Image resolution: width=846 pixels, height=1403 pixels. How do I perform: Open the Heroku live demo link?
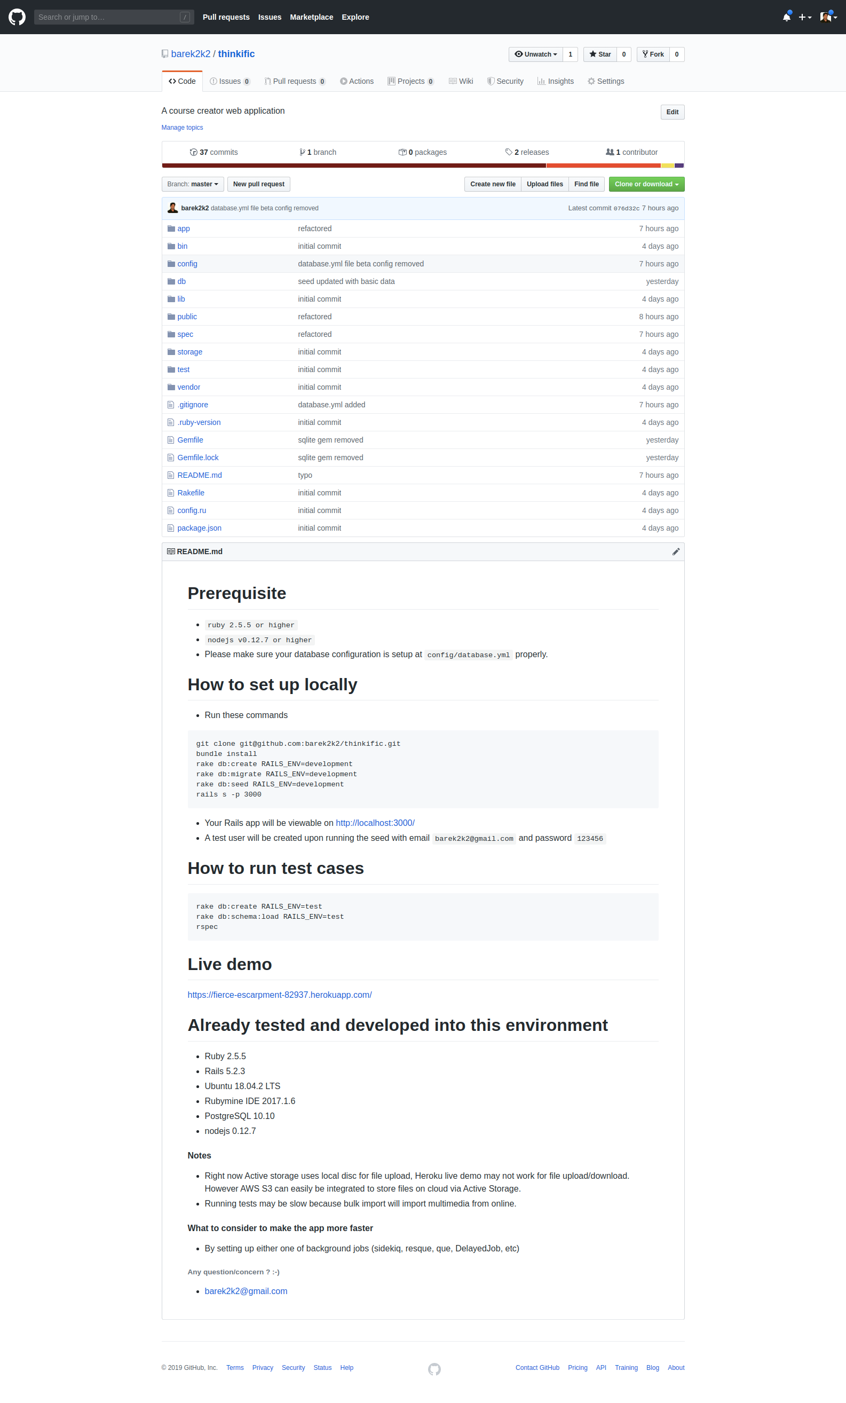pyautogui.click(x=280, y=994)
